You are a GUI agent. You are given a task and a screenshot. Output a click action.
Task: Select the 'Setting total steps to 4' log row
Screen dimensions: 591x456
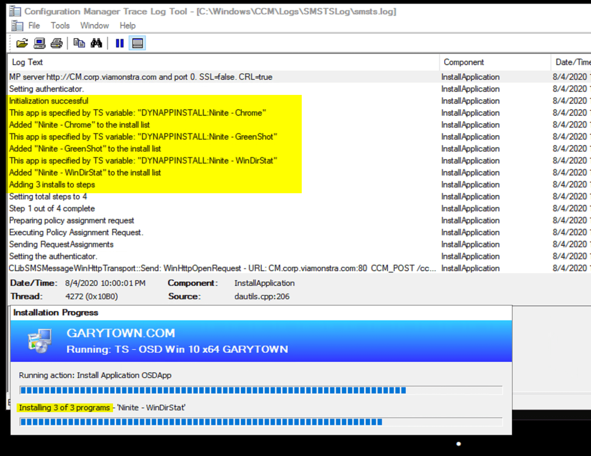pyautogui.click(x=48, y=196)
